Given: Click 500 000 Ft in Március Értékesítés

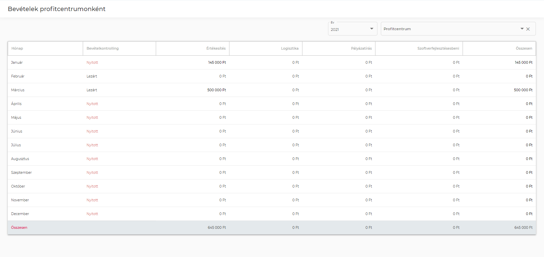Looking at the screenshot, I should (217, 90).
